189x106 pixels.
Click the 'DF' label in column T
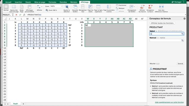pos(70,45)
